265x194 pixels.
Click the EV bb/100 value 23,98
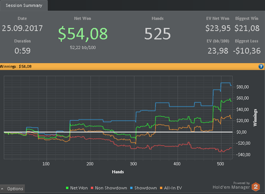(218, 51)
